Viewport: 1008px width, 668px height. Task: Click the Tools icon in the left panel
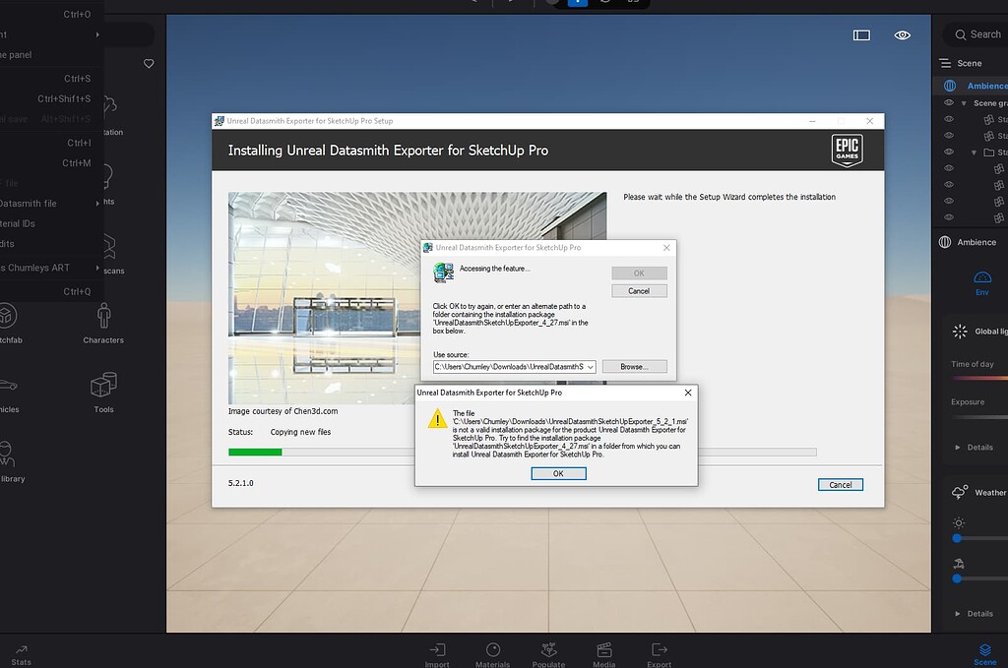[102, 386]
